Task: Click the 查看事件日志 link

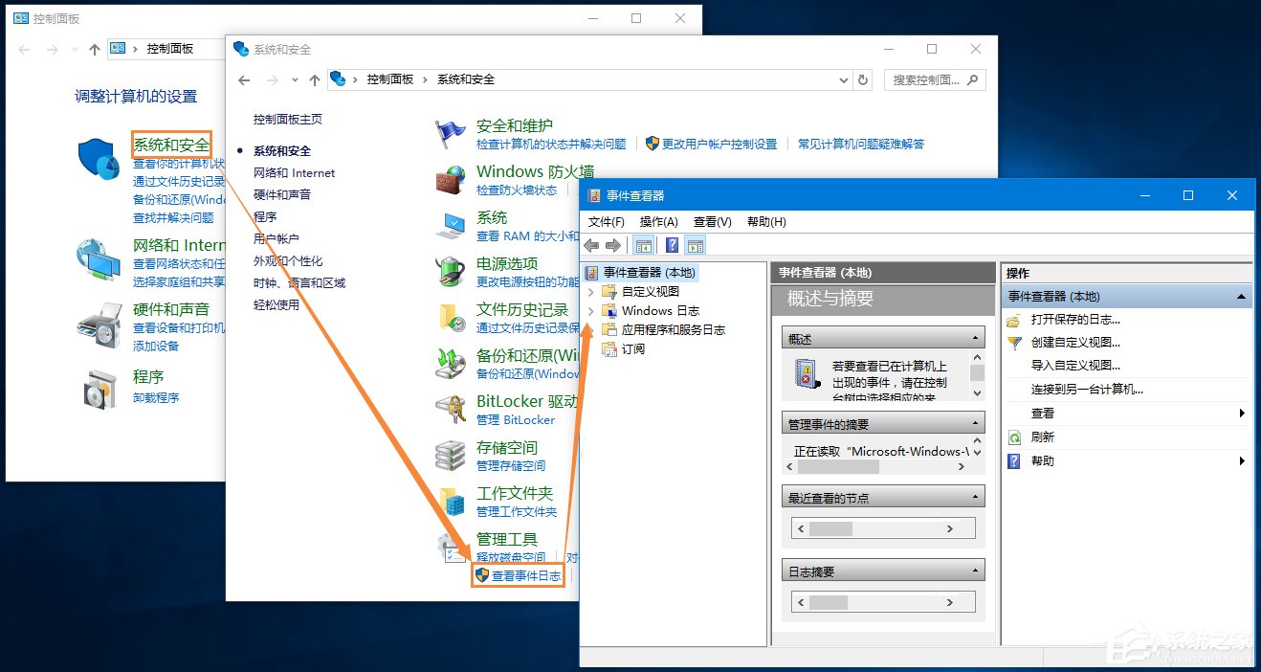Action: pos(523,575)
